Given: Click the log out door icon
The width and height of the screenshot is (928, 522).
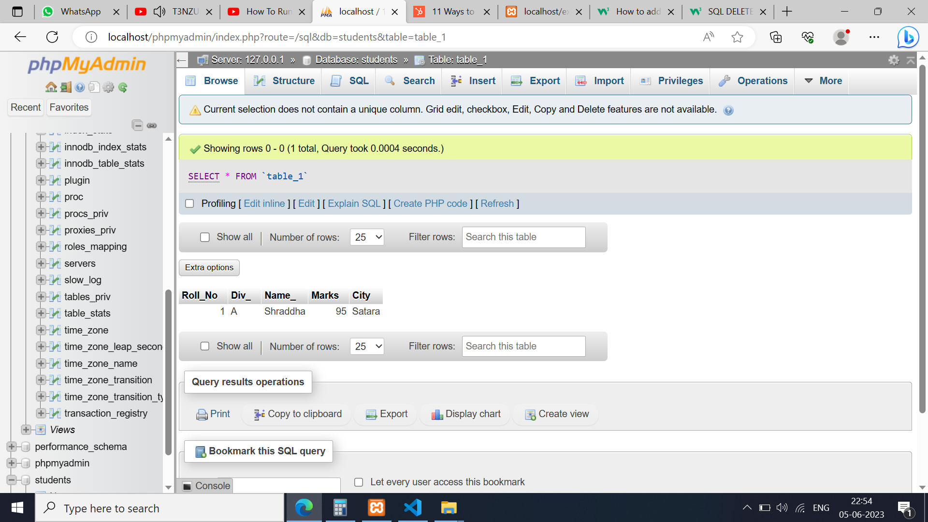Looking at the screenshot, I should click(x=66, y=87).
